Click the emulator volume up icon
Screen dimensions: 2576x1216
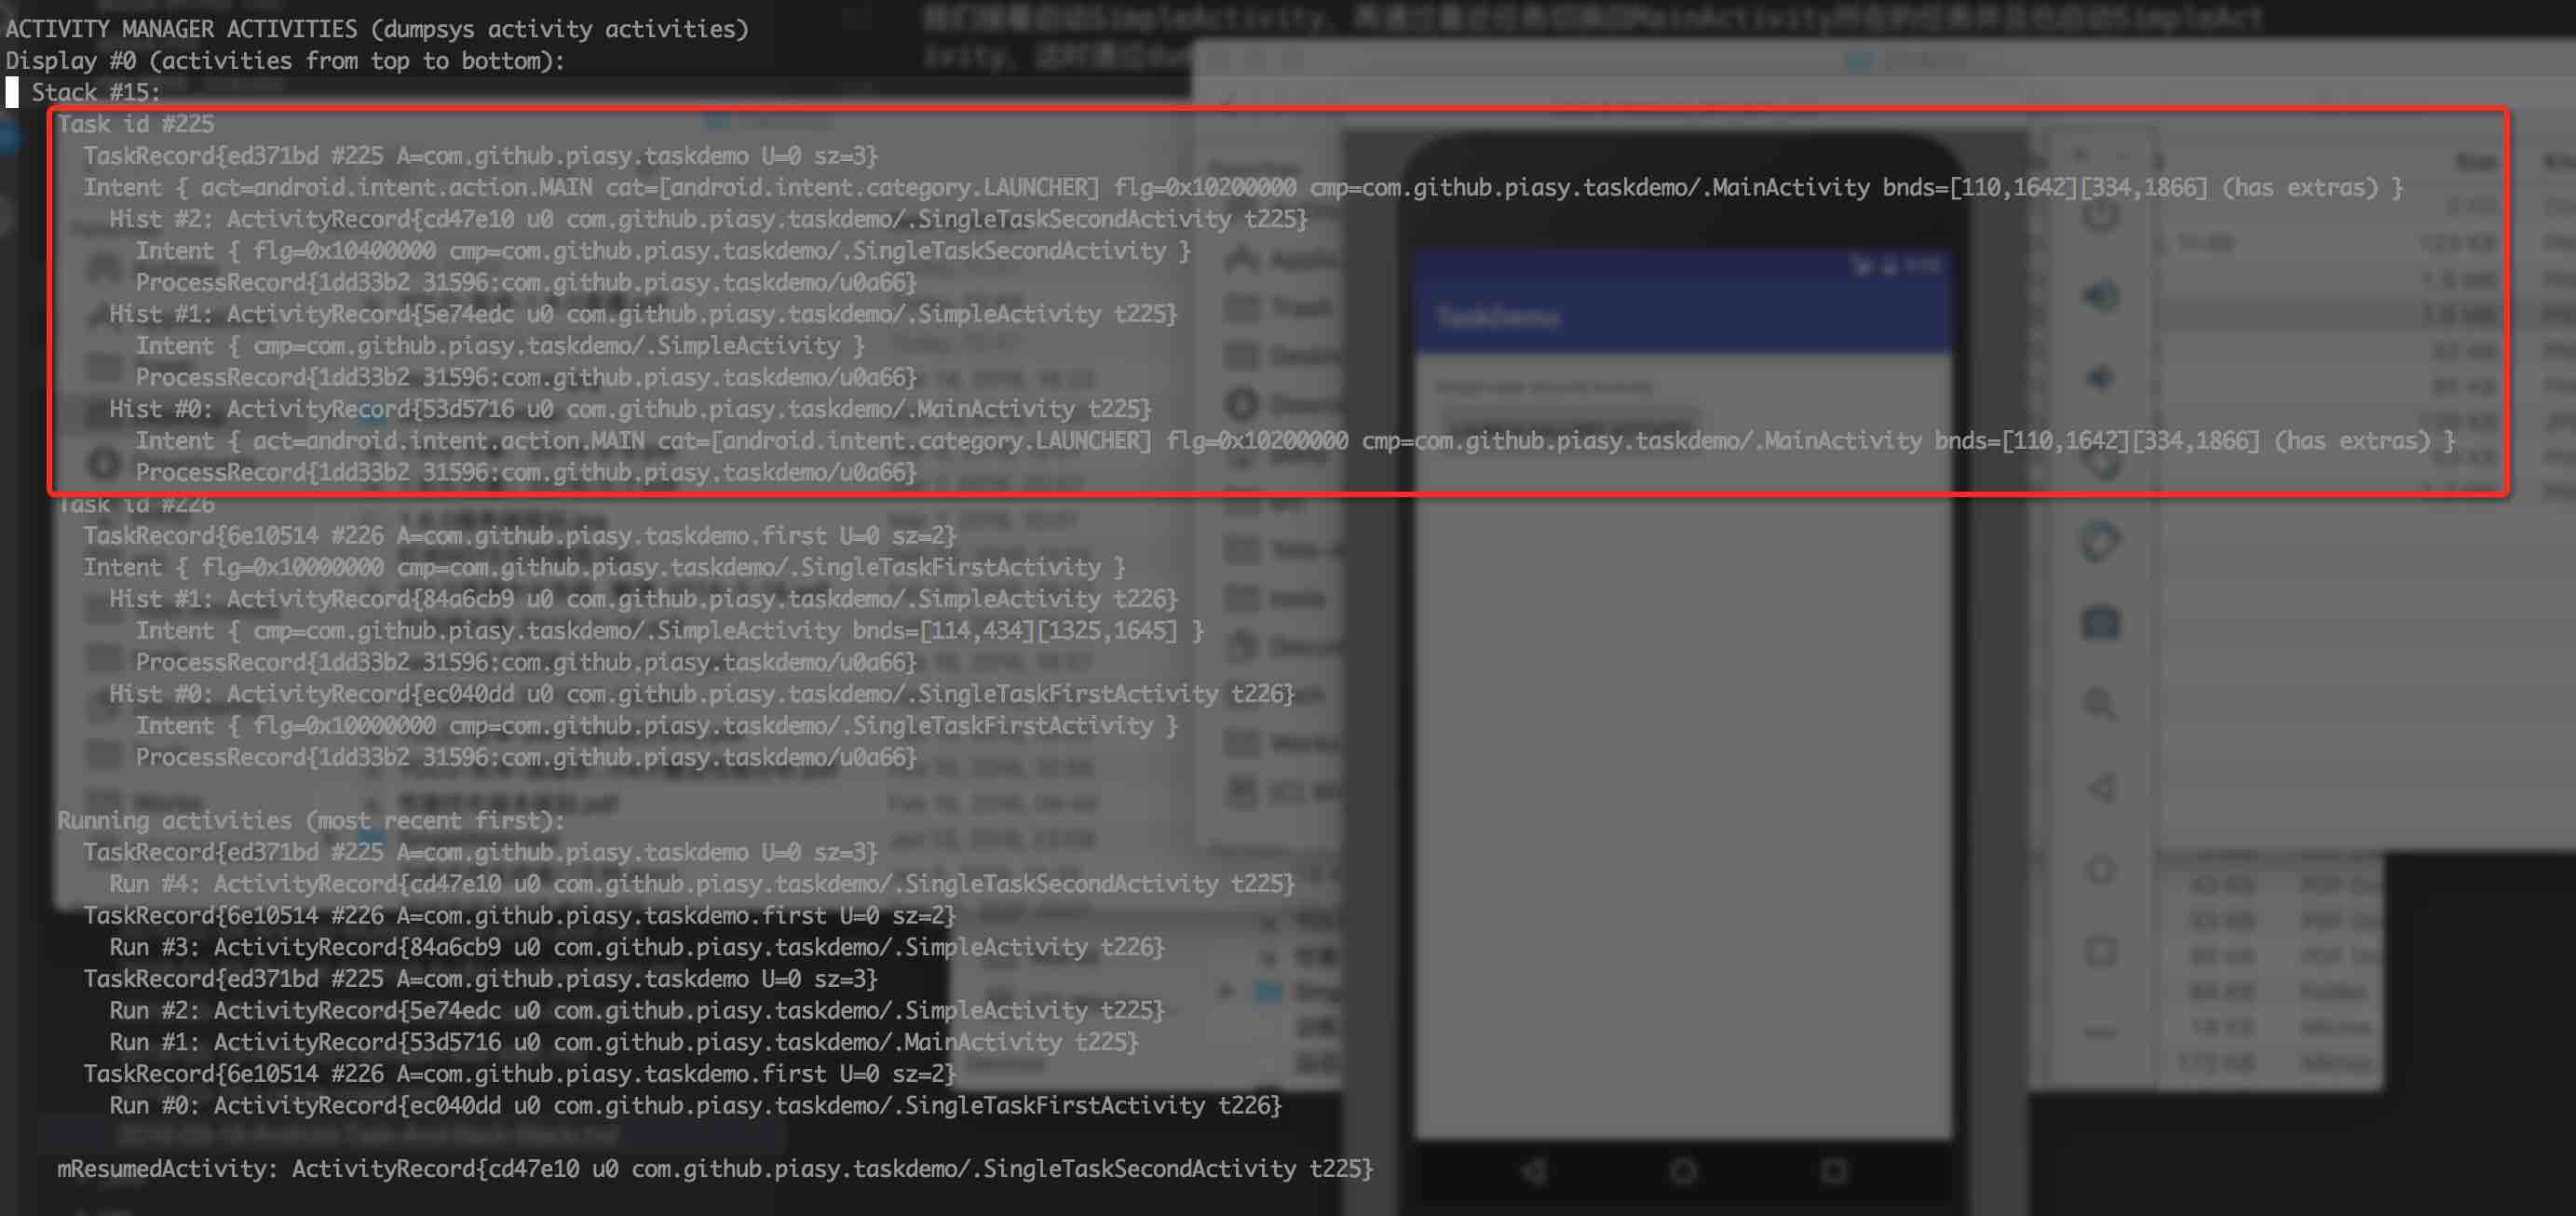click(x=2100, y=296)
